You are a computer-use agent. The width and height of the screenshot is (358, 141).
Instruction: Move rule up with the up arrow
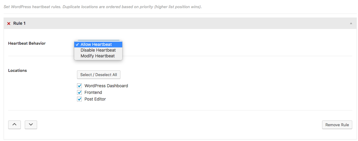14,125
